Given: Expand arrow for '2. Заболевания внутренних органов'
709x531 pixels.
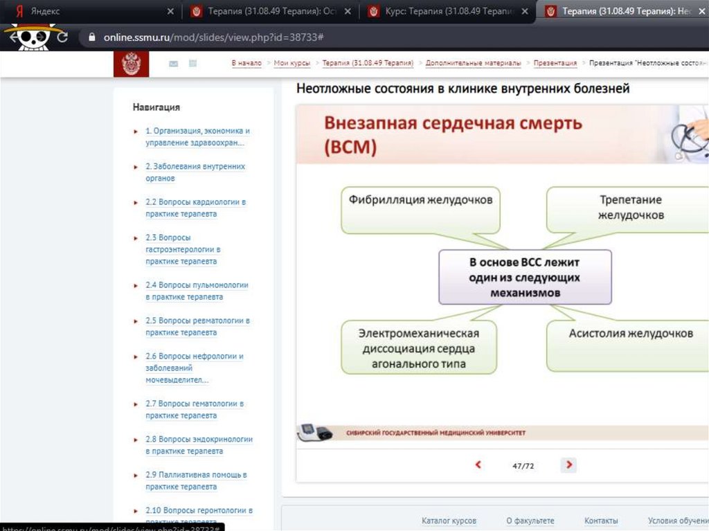Looking at the screenshot, I should pos(136,167).
